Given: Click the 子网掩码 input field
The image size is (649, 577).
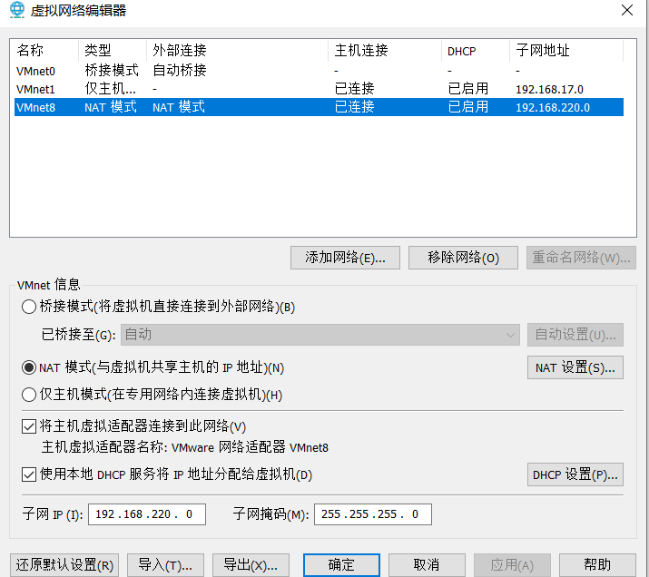Looking at the screenshot, I should tap(373, 514).
